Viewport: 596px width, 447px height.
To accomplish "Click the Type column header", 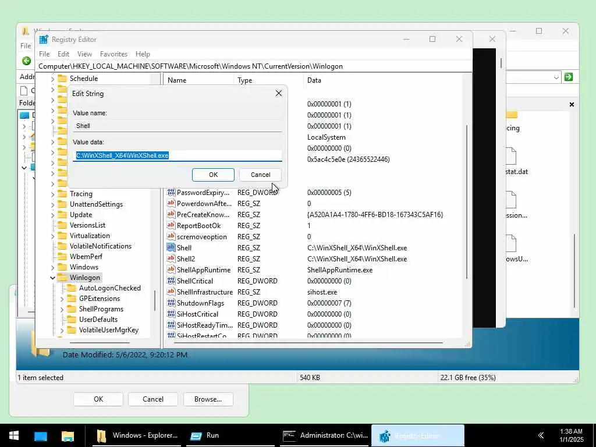I will tap(269, 80).
